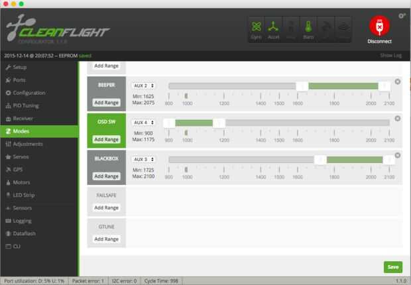The width and height of the screenshot is (411, 285).
Task: Click the Adjustments sliders icon
Action: [x=8, y=144]
